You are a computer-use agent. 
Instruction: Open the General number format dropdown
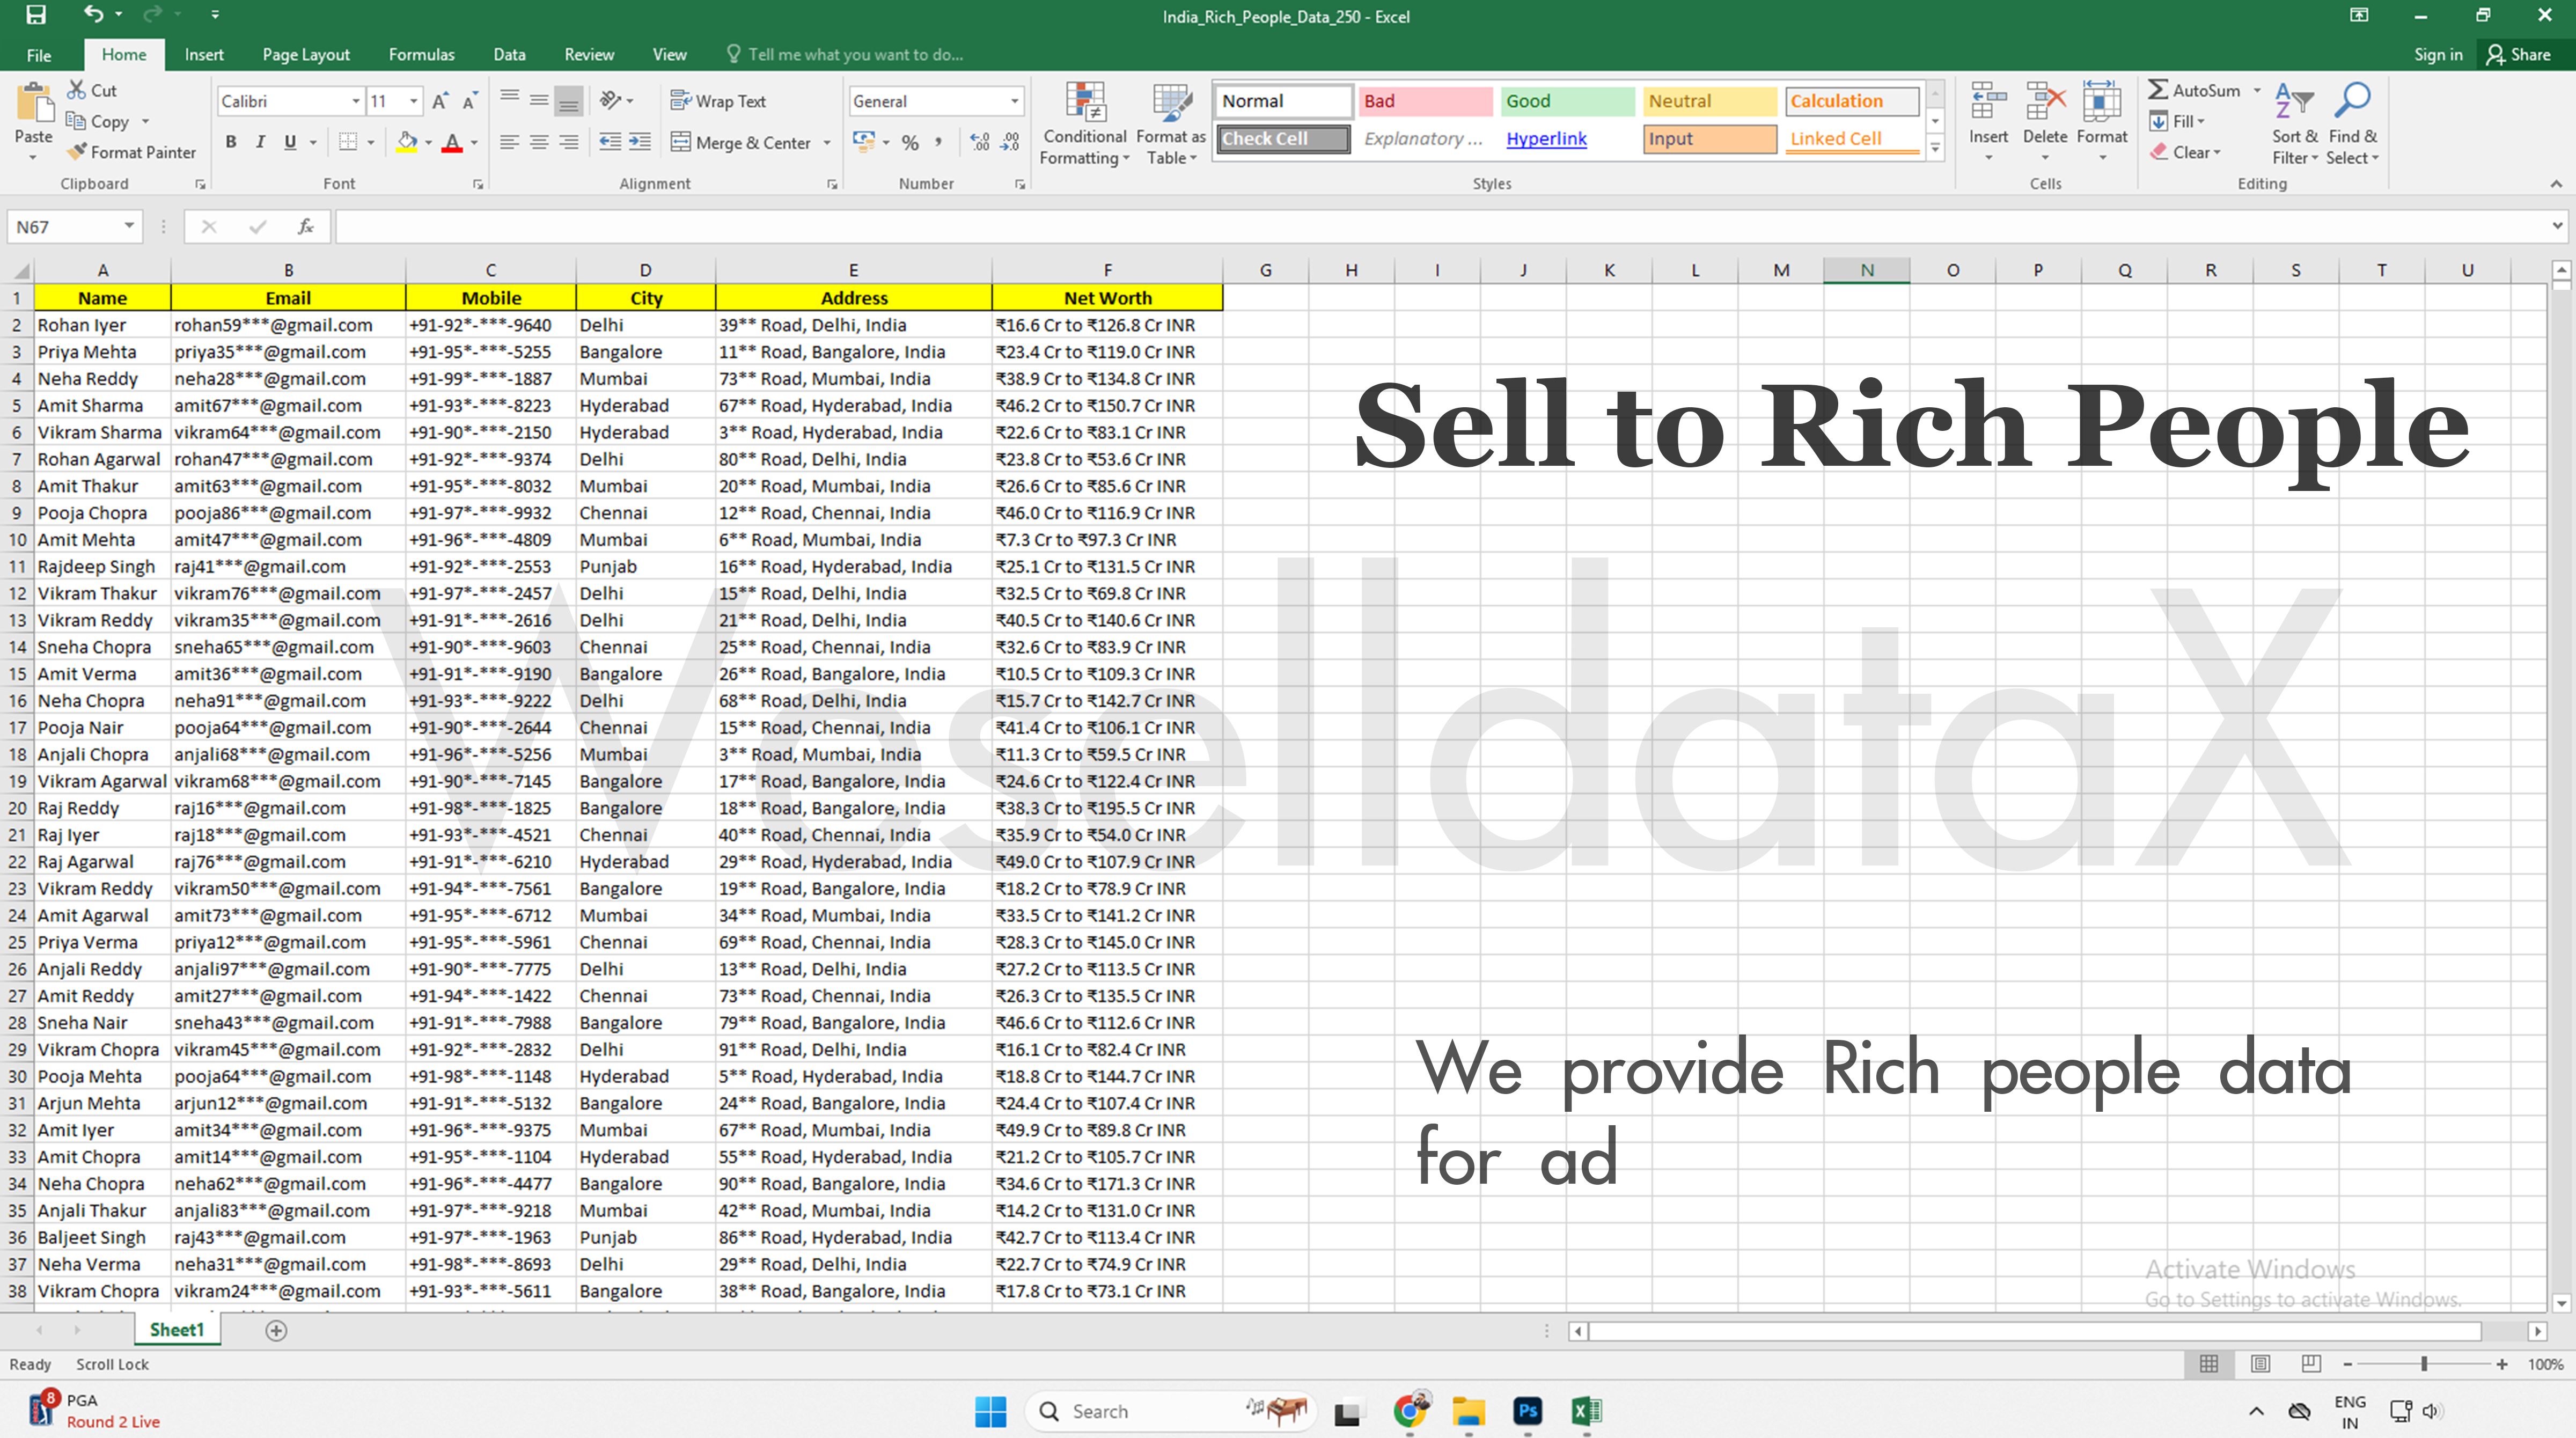[1015, 101]
